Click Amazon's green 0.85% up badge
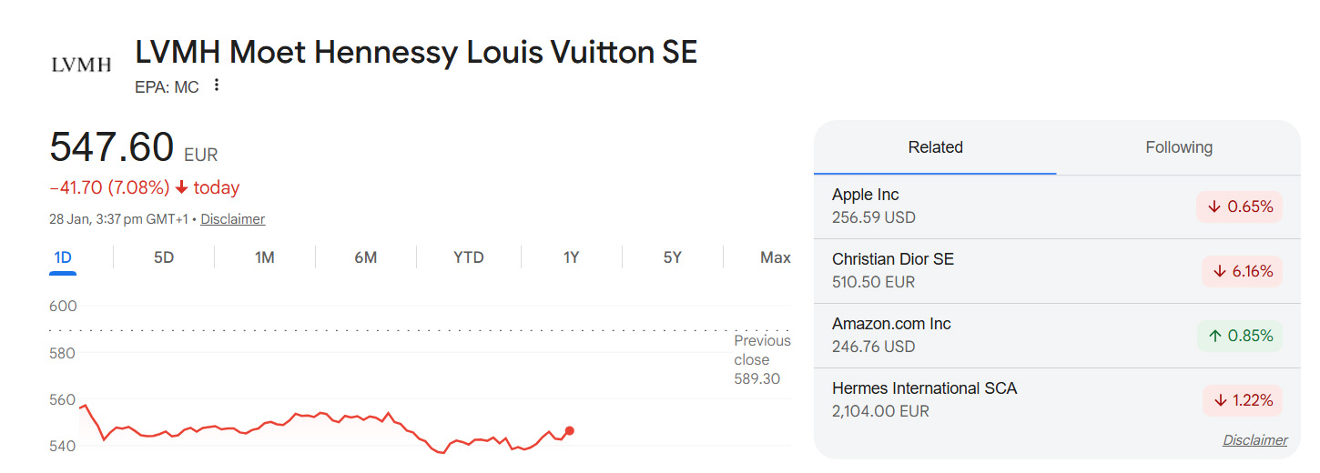Image resolution: width=1320 pixels, height=473 pixels. click(1239, 336)
